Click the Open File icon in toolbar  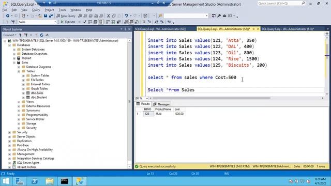(40, 16)
